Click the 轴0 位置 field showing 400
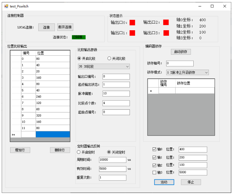The height and width of the screenshot is (196, 234). point(193,149)
